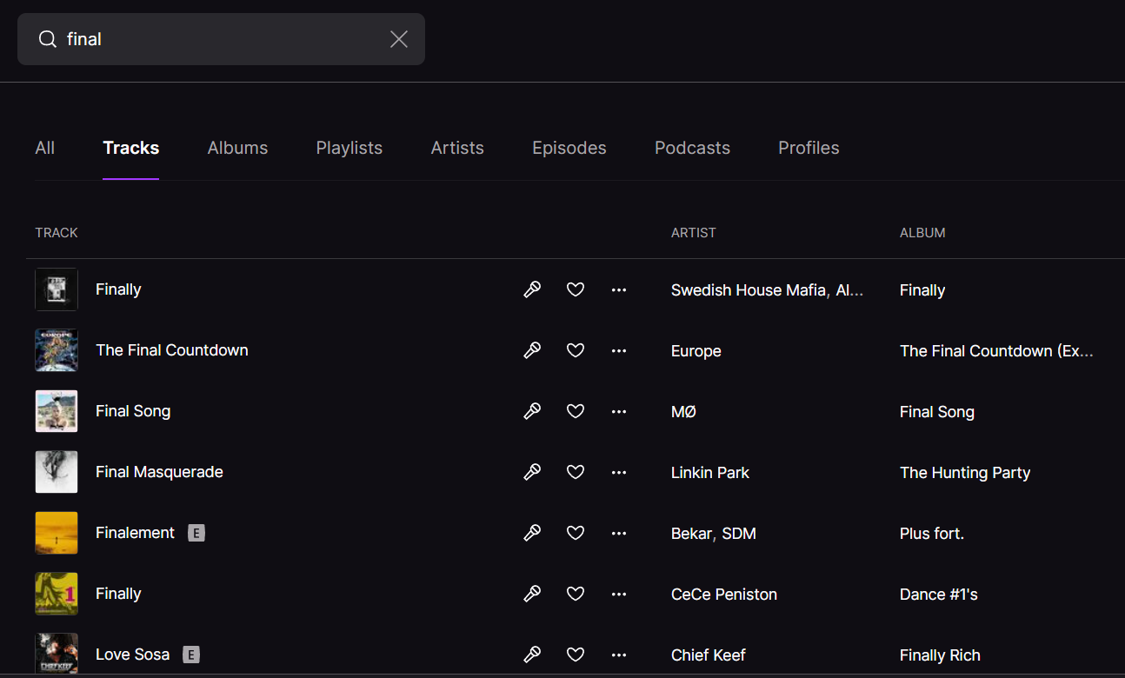
Task: Open artist Bekar, SDM link
Action: [x=714, y=534]
